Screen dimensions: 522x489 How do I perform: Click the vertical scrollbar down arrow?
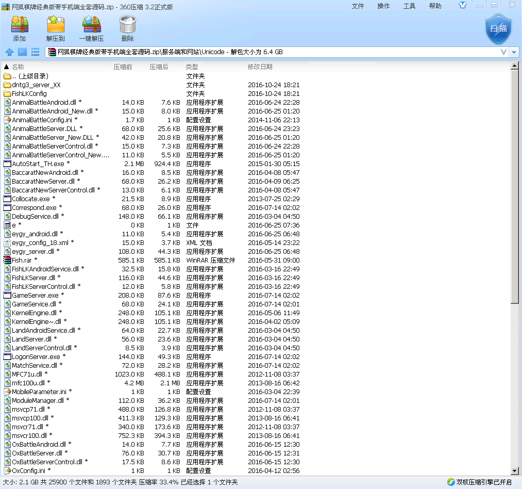point(514,470)
